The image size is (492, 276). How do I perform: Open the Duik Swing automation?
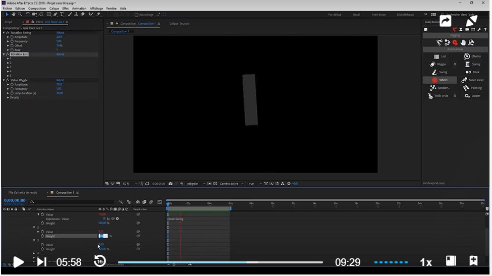(x=440, y=72)
